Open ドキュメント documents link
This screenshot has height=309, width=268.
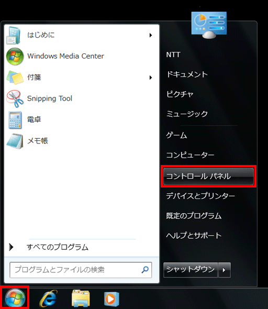point(187,74)
